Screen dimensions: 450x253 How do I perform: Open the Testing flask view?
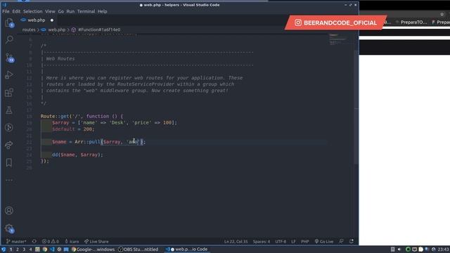point(9,110)
